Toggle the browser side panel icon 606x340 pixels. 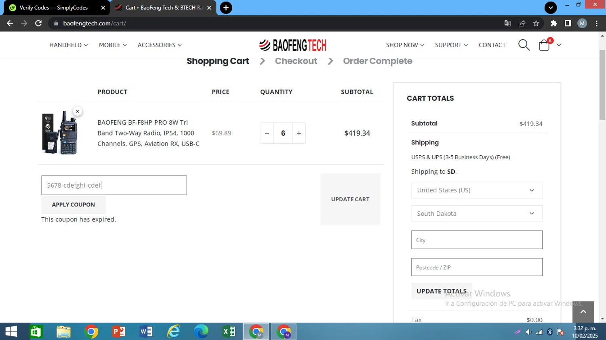pos(568,23)
